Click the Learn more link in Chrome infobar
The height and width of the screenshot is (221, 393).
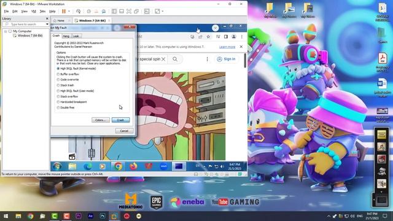click(227, 47)
